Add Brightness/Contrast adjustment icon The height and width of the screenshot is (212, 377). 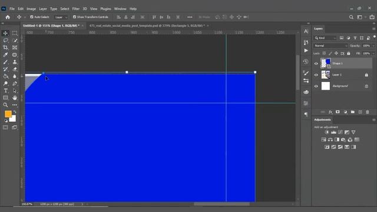[326, 132]
